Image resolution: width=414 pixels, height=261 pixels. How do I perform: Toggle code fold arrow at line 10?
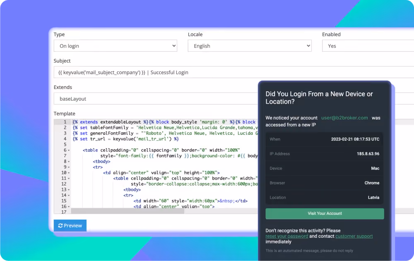[69, 173]
